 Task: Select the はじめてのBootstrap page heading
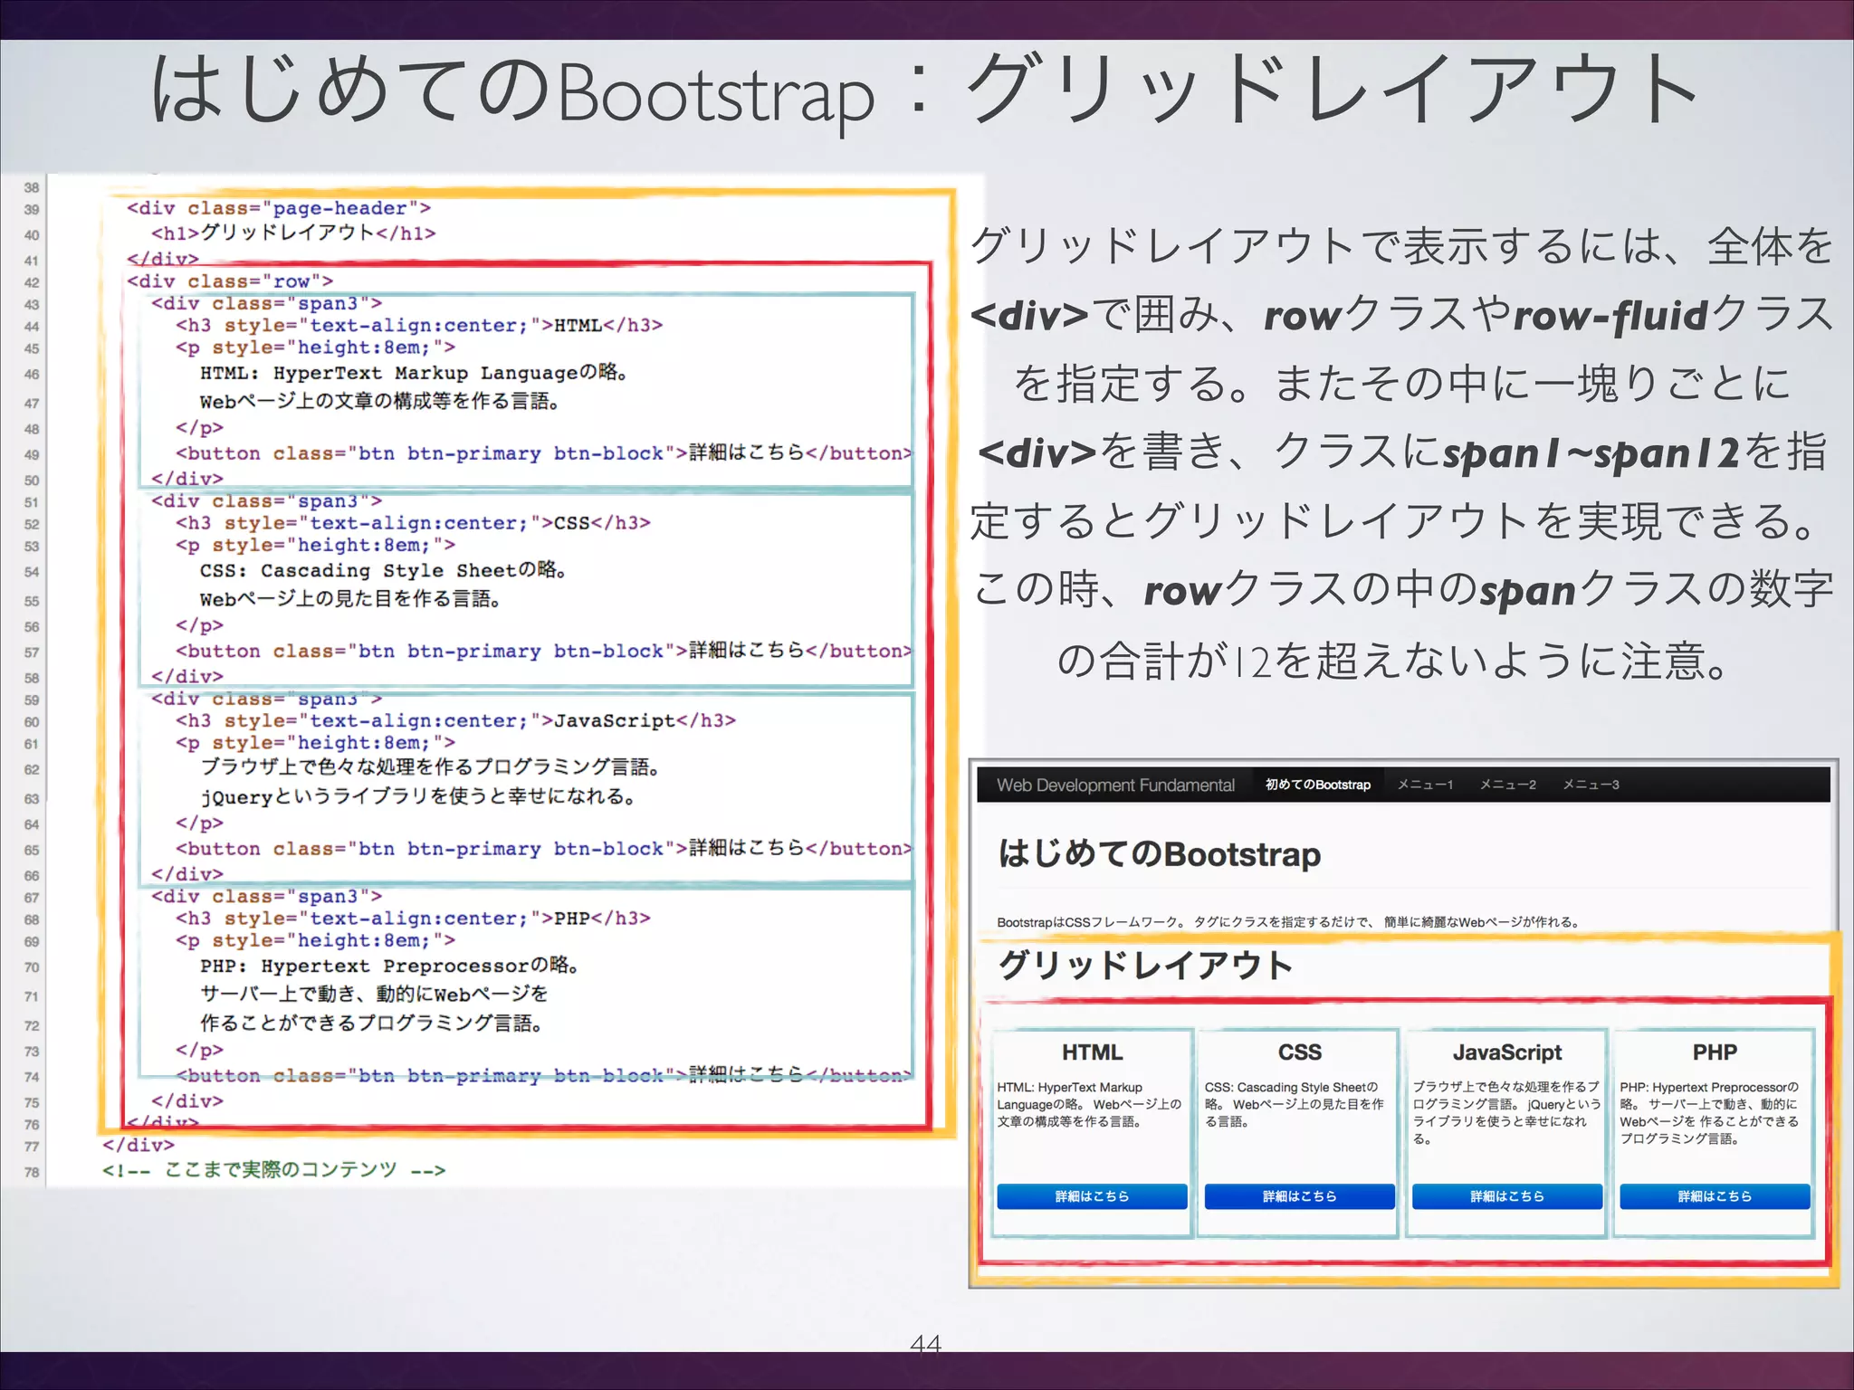[x=1159, y=853]
